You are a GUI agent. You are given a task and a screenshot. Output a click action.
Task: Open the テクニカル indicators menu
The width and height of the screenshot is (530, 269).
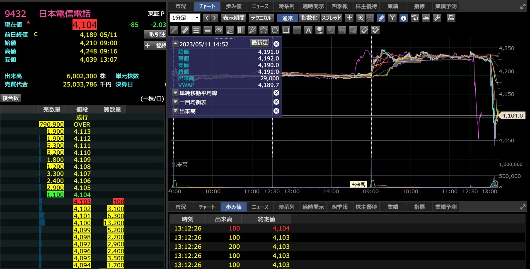(x=261, y=18)
